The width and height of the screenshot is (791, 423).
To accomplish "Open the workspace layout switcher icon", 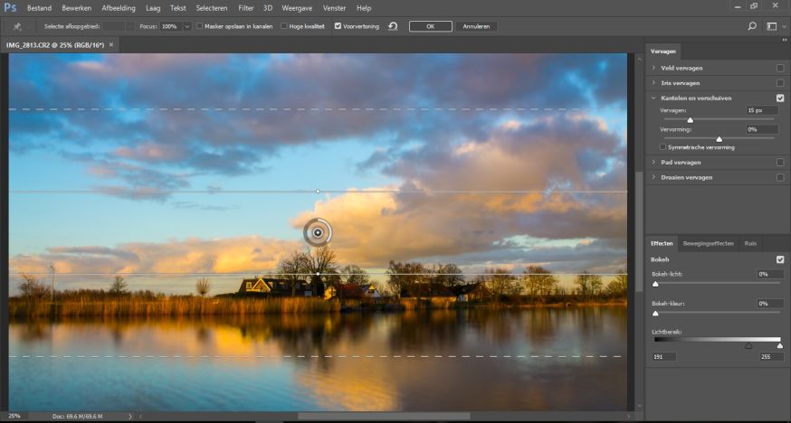I will point(773,26).
